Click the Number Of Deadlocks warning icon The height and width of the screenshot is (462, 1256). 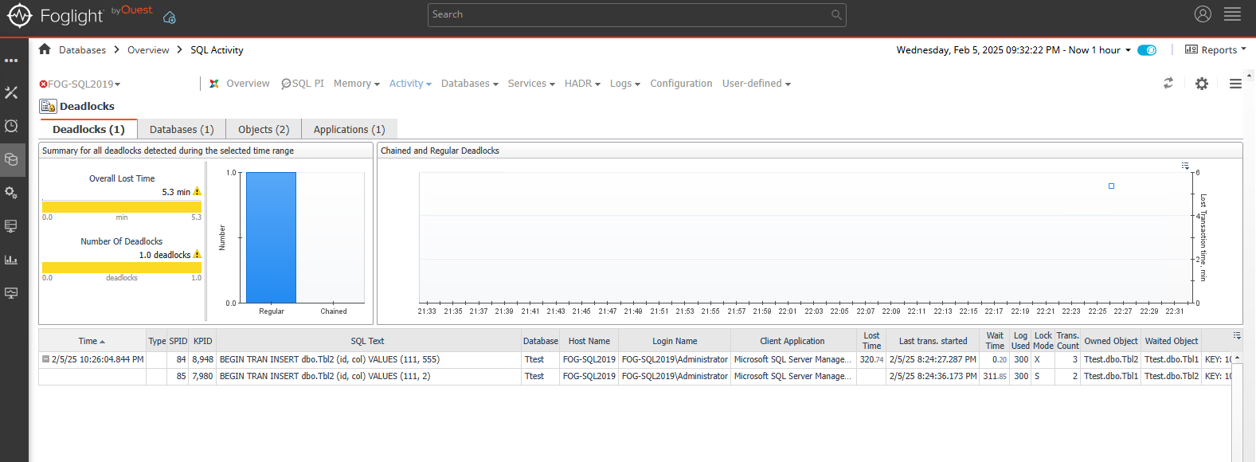tap(198, 254)
